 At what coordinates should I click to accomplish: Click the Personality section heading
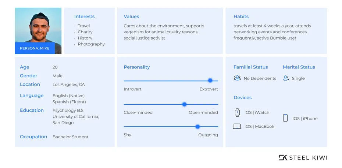pos(137,67)
